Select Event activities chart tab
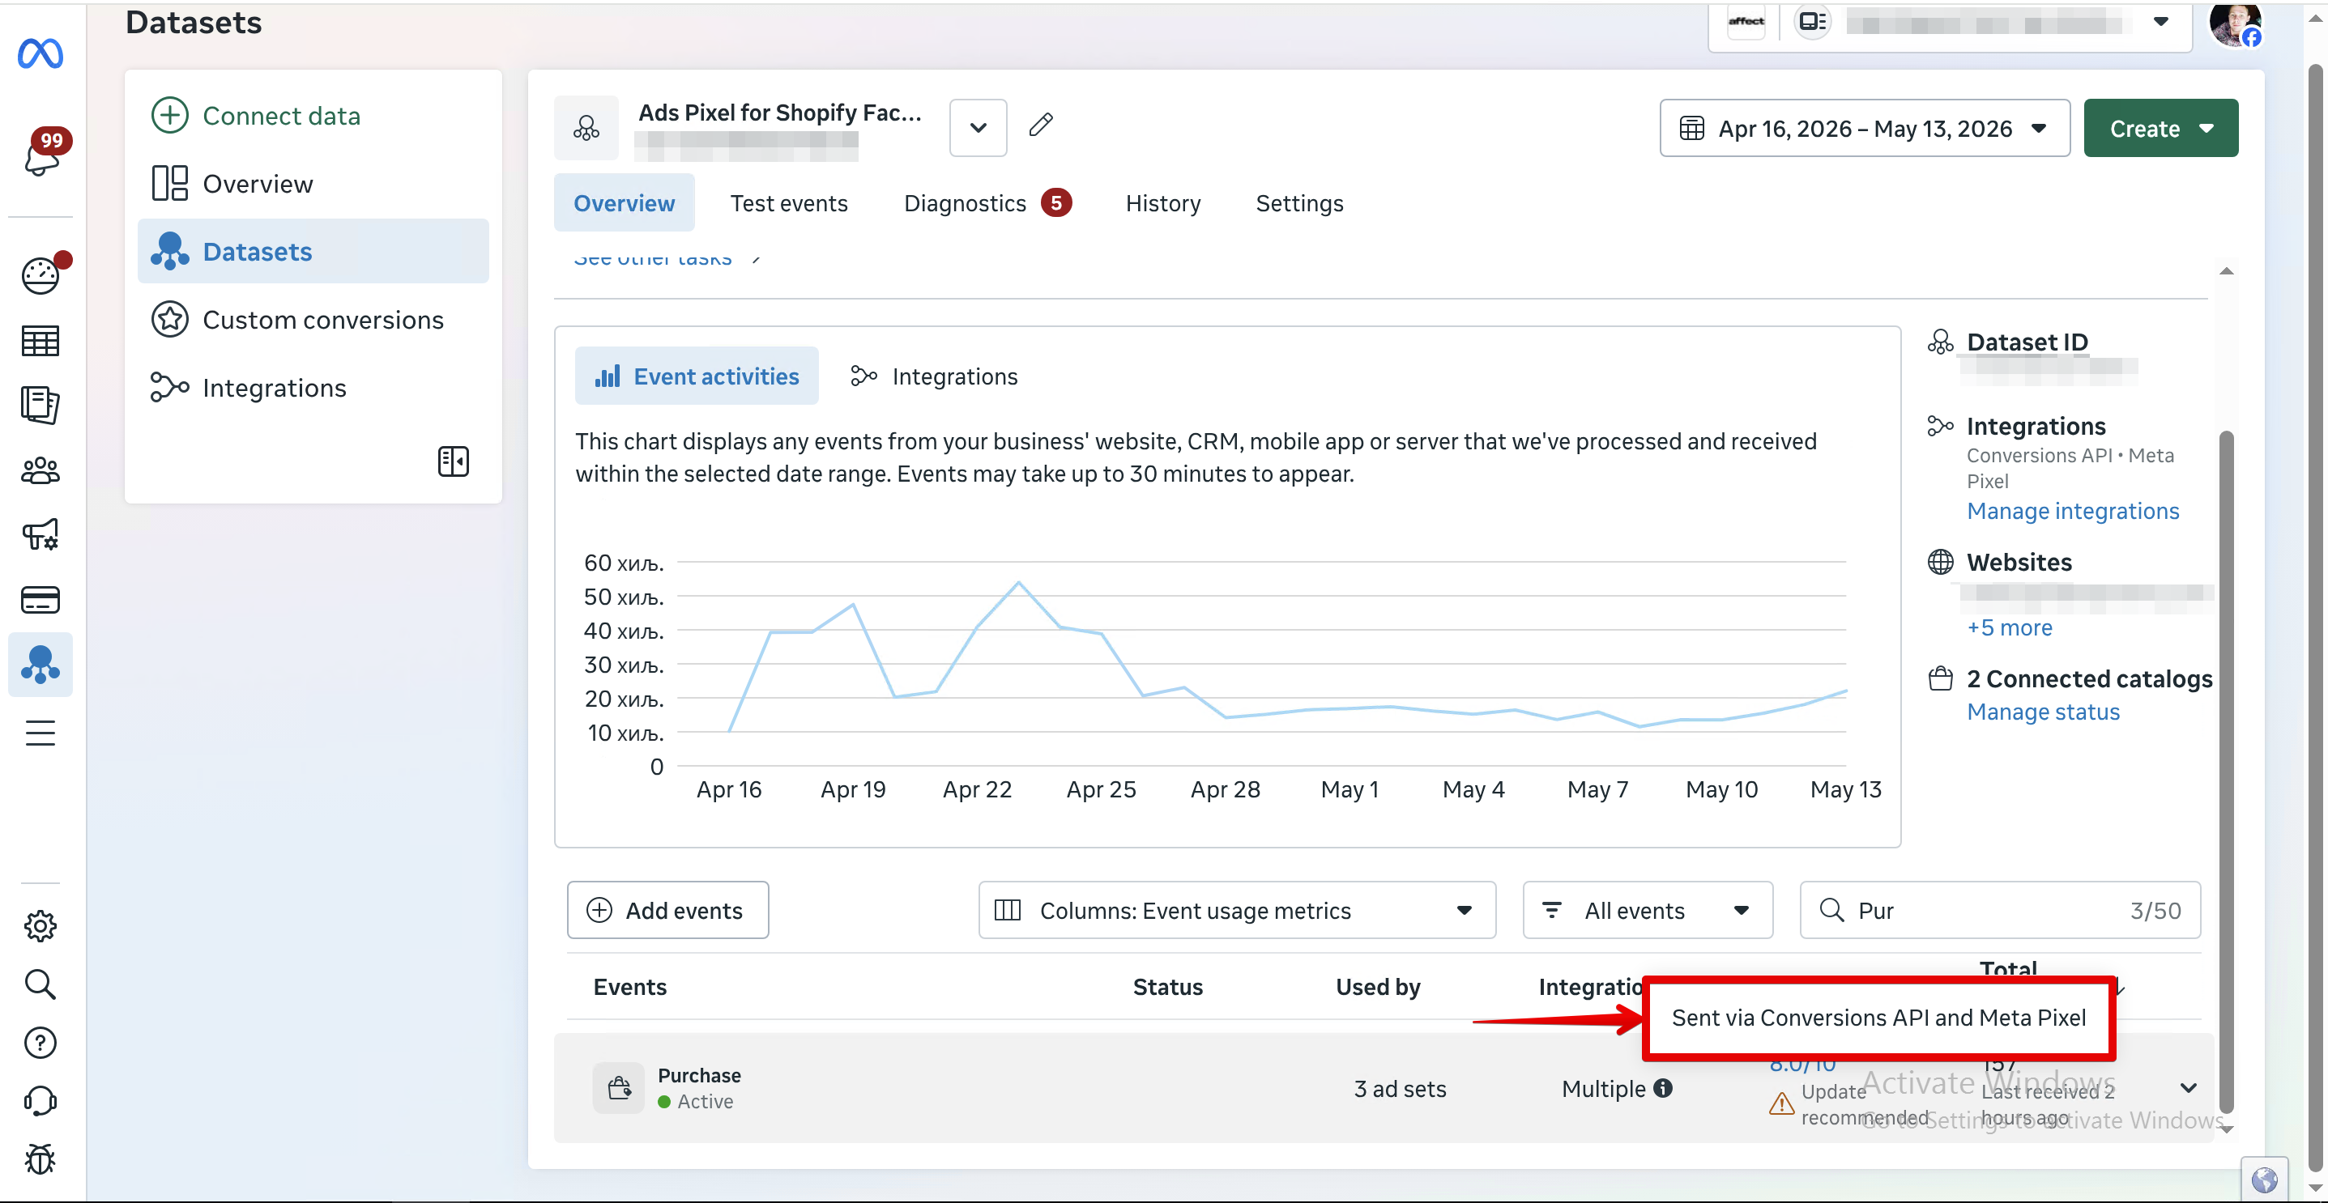The height and width of the screenshot is (1203, 2328). coord(696,376)
